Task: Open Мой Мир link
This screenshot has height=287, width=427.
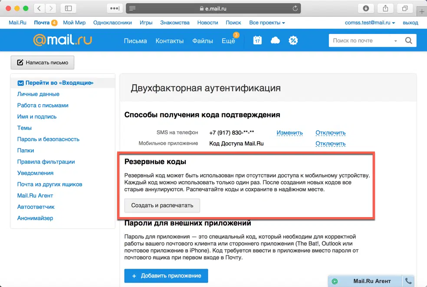Action: tap(74, 23)
